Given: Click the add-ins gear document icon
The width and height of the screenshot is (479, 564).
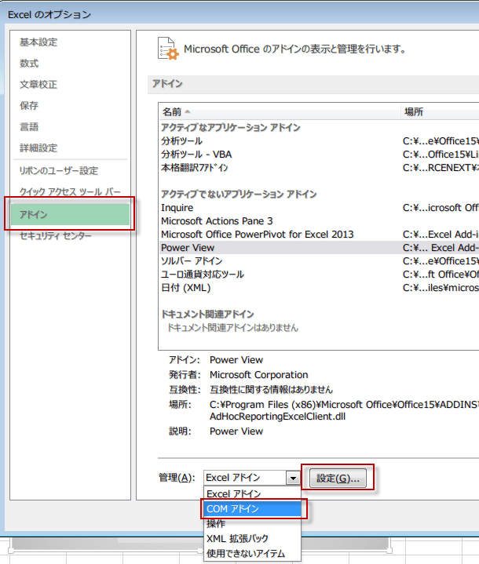Looking at the screenshot, I should 168,49.
